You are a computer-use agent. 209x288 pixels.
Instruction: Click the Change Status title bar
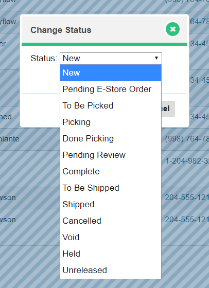click(x=104, y=30)
